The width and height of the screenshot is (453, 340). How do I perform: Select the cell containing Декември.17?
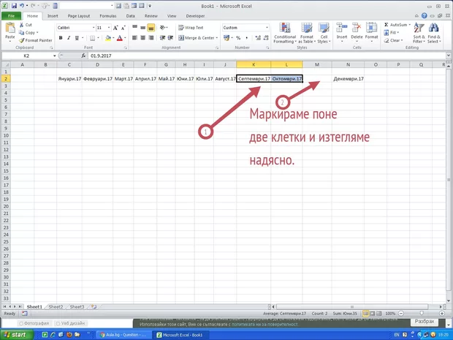coord(348,79)
